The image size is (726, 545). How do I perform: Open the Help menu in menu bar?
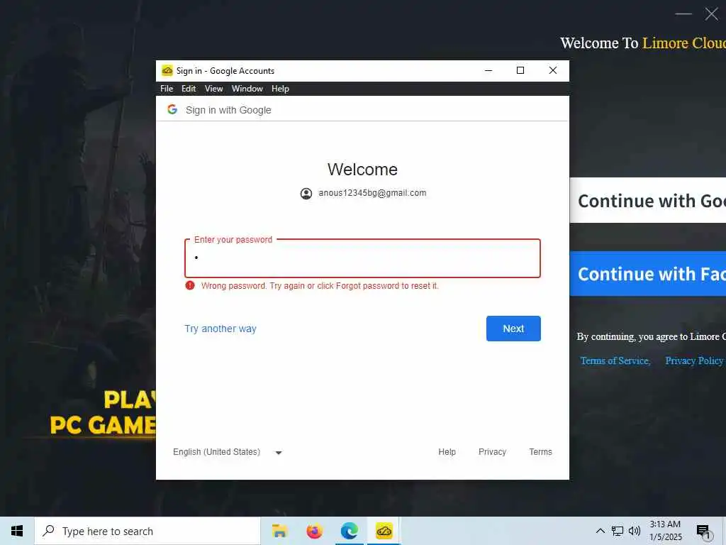(280, 89)
